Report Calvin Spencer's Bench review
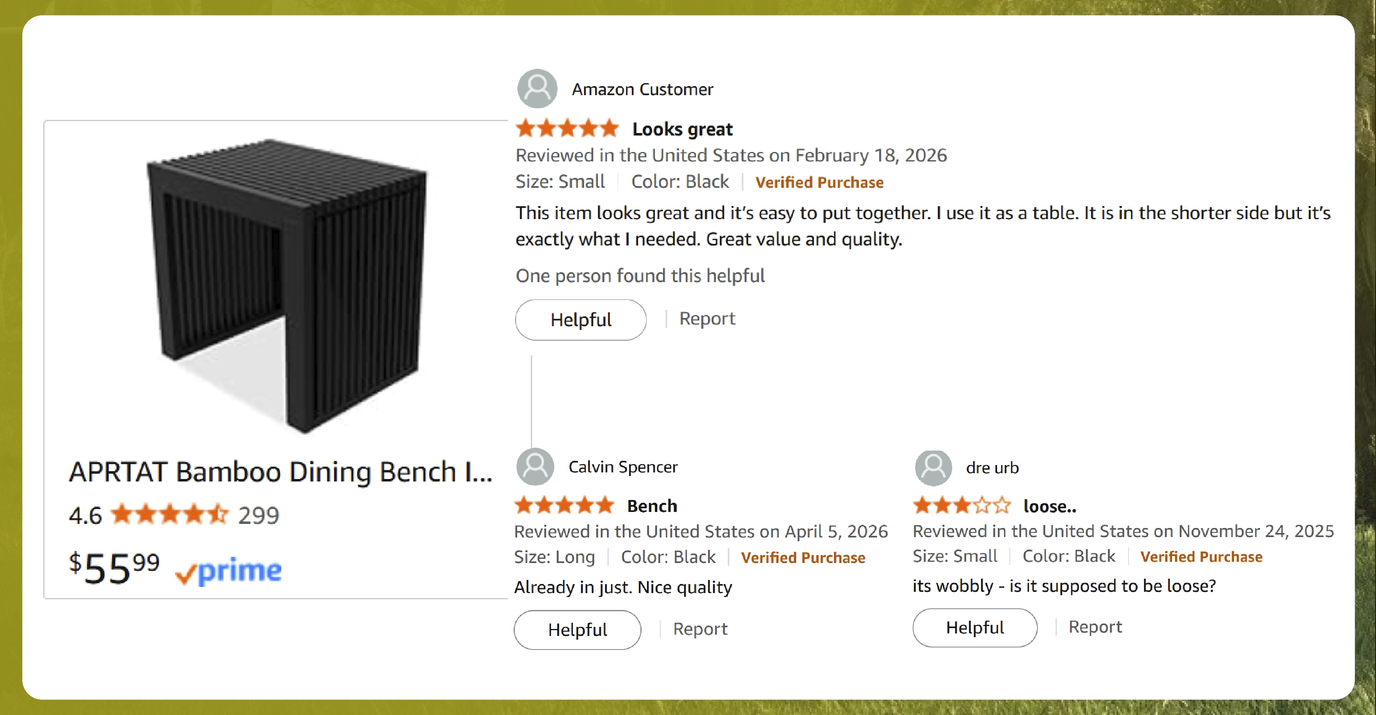This screenshot has height=715, width=1376. click(x=700, y=629)
